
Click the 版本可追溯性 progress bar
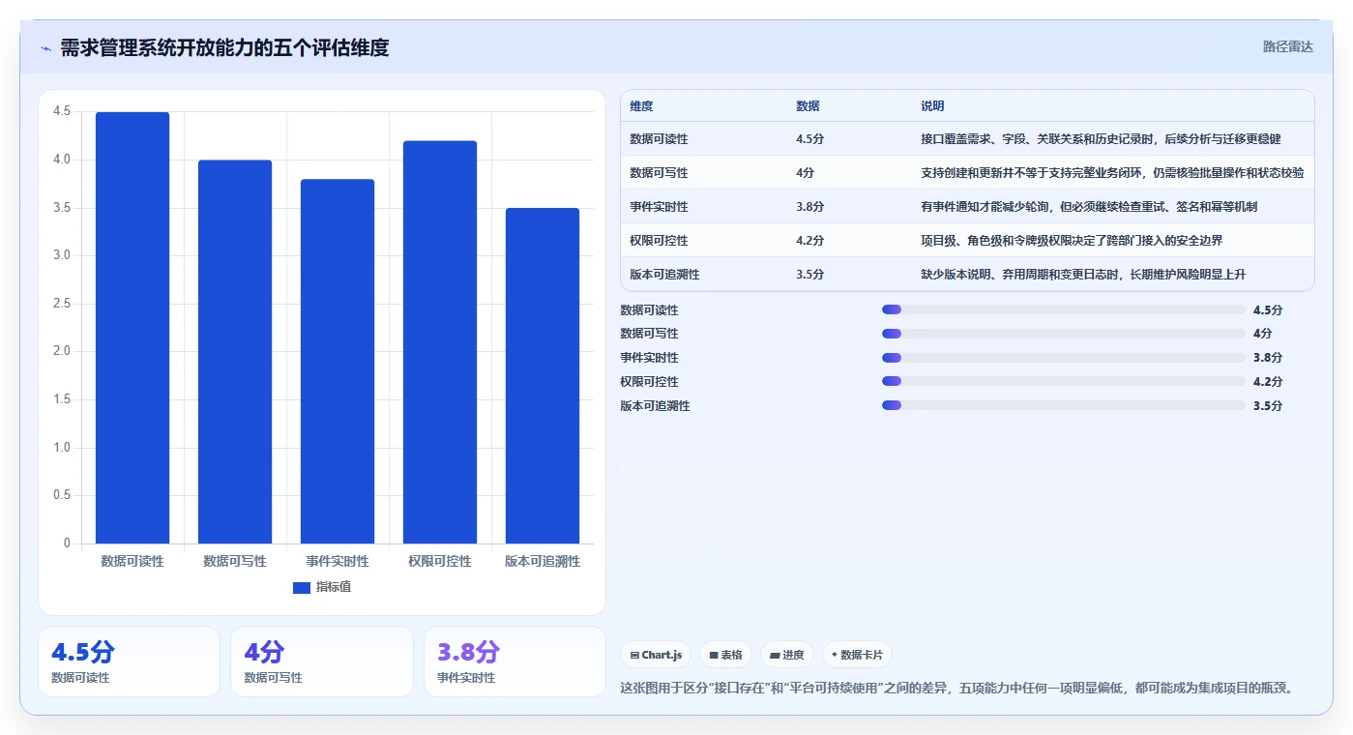point(1063,406)
